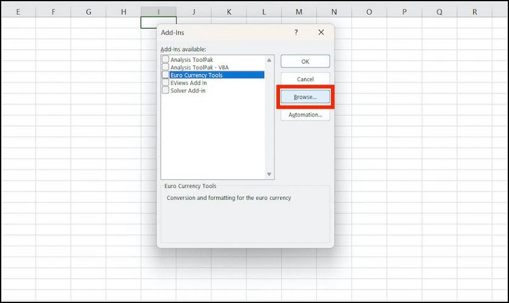Select the column G header
This screenshot has width=509, height=303.
[x=88, y=11]
